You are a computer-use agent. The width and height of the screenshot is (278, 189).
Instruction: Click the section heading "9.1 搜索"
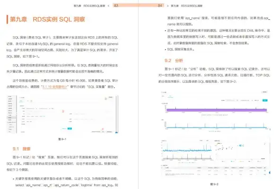click(21, 148)
